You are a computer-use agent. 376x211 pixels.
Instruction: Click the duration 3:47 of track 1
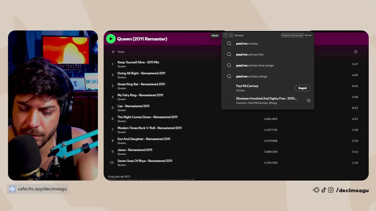coord(355,64)
